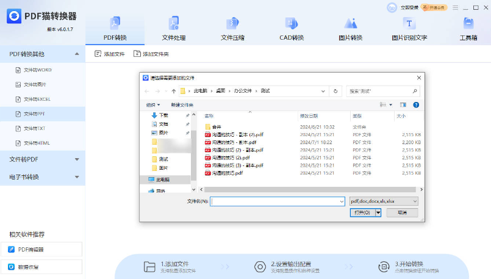
Task: Click the 文件名 input field
Action: [x=277, y=201]
